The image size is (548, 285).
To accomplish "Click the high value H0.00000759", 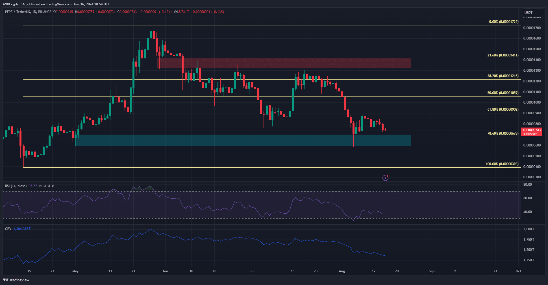I will point(85,12).
